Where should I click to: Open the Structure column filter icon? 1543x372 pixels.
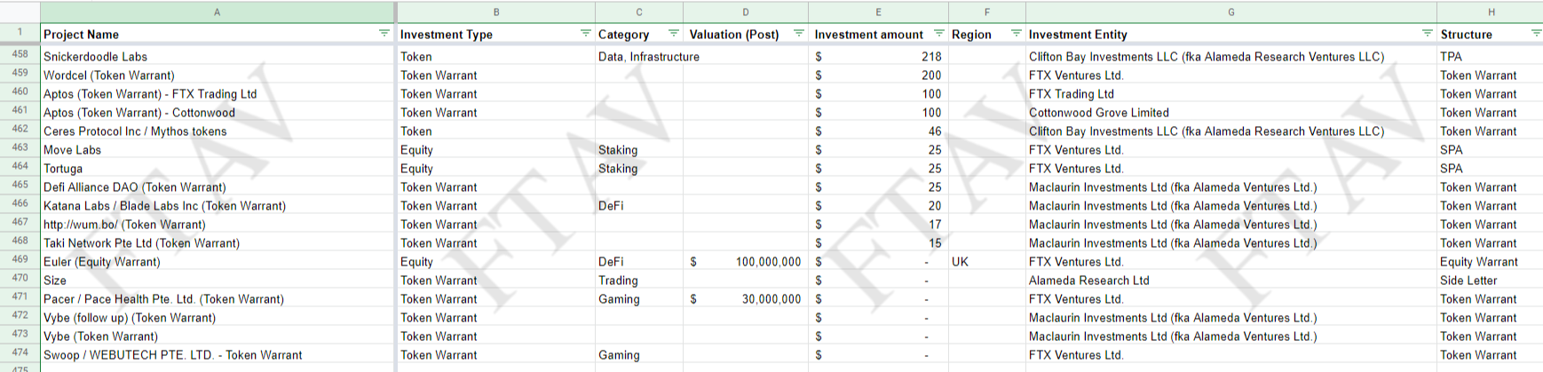1536,34
